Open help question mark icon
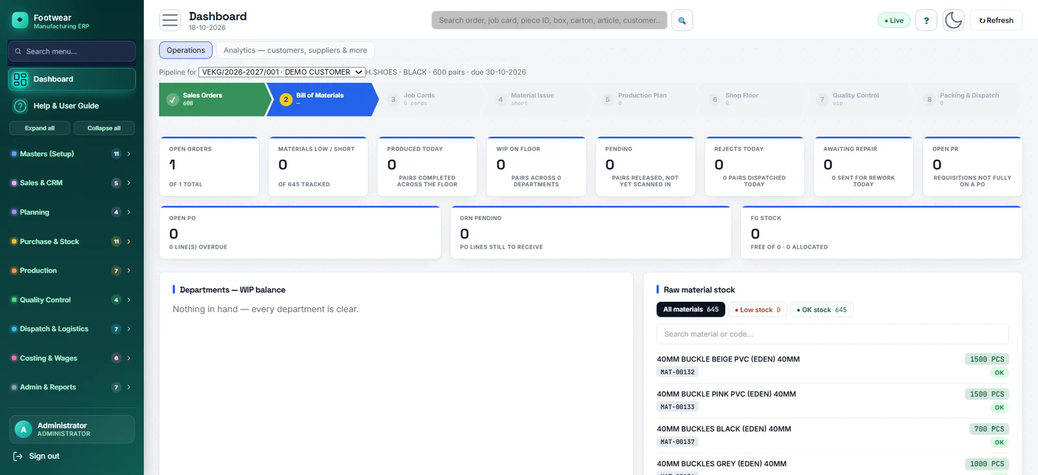Screen dimensions: 1038x475 click(926, 20)
